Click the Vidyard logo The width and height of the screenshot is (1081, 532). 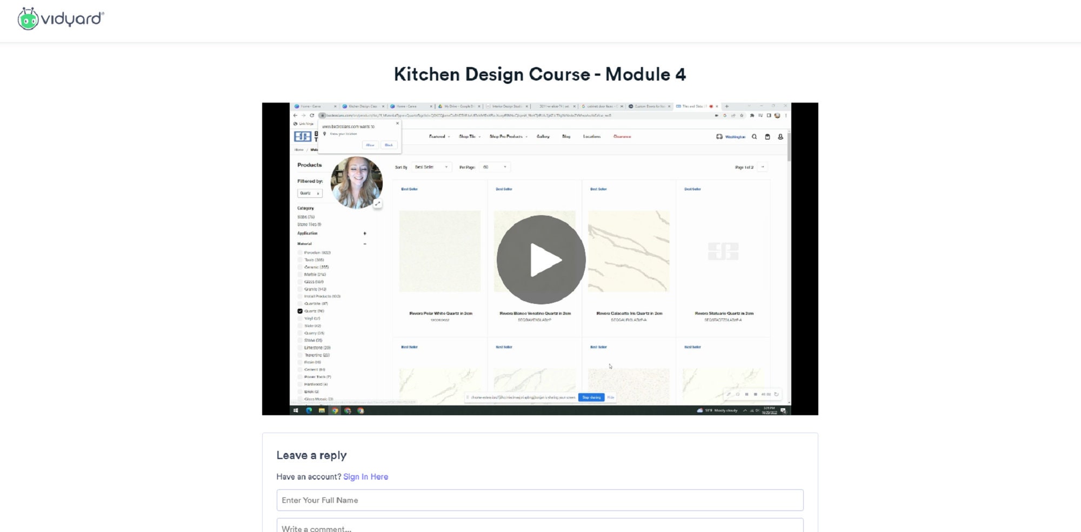[x=59, y=18]
